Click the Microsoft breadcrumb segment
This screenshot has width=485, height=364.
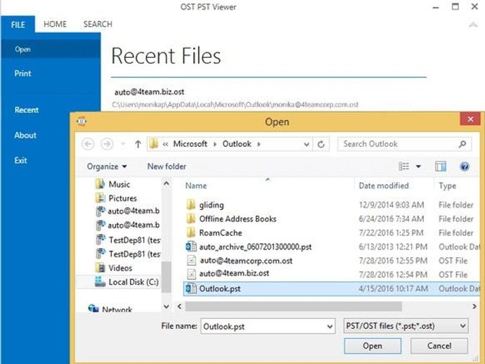190,144
